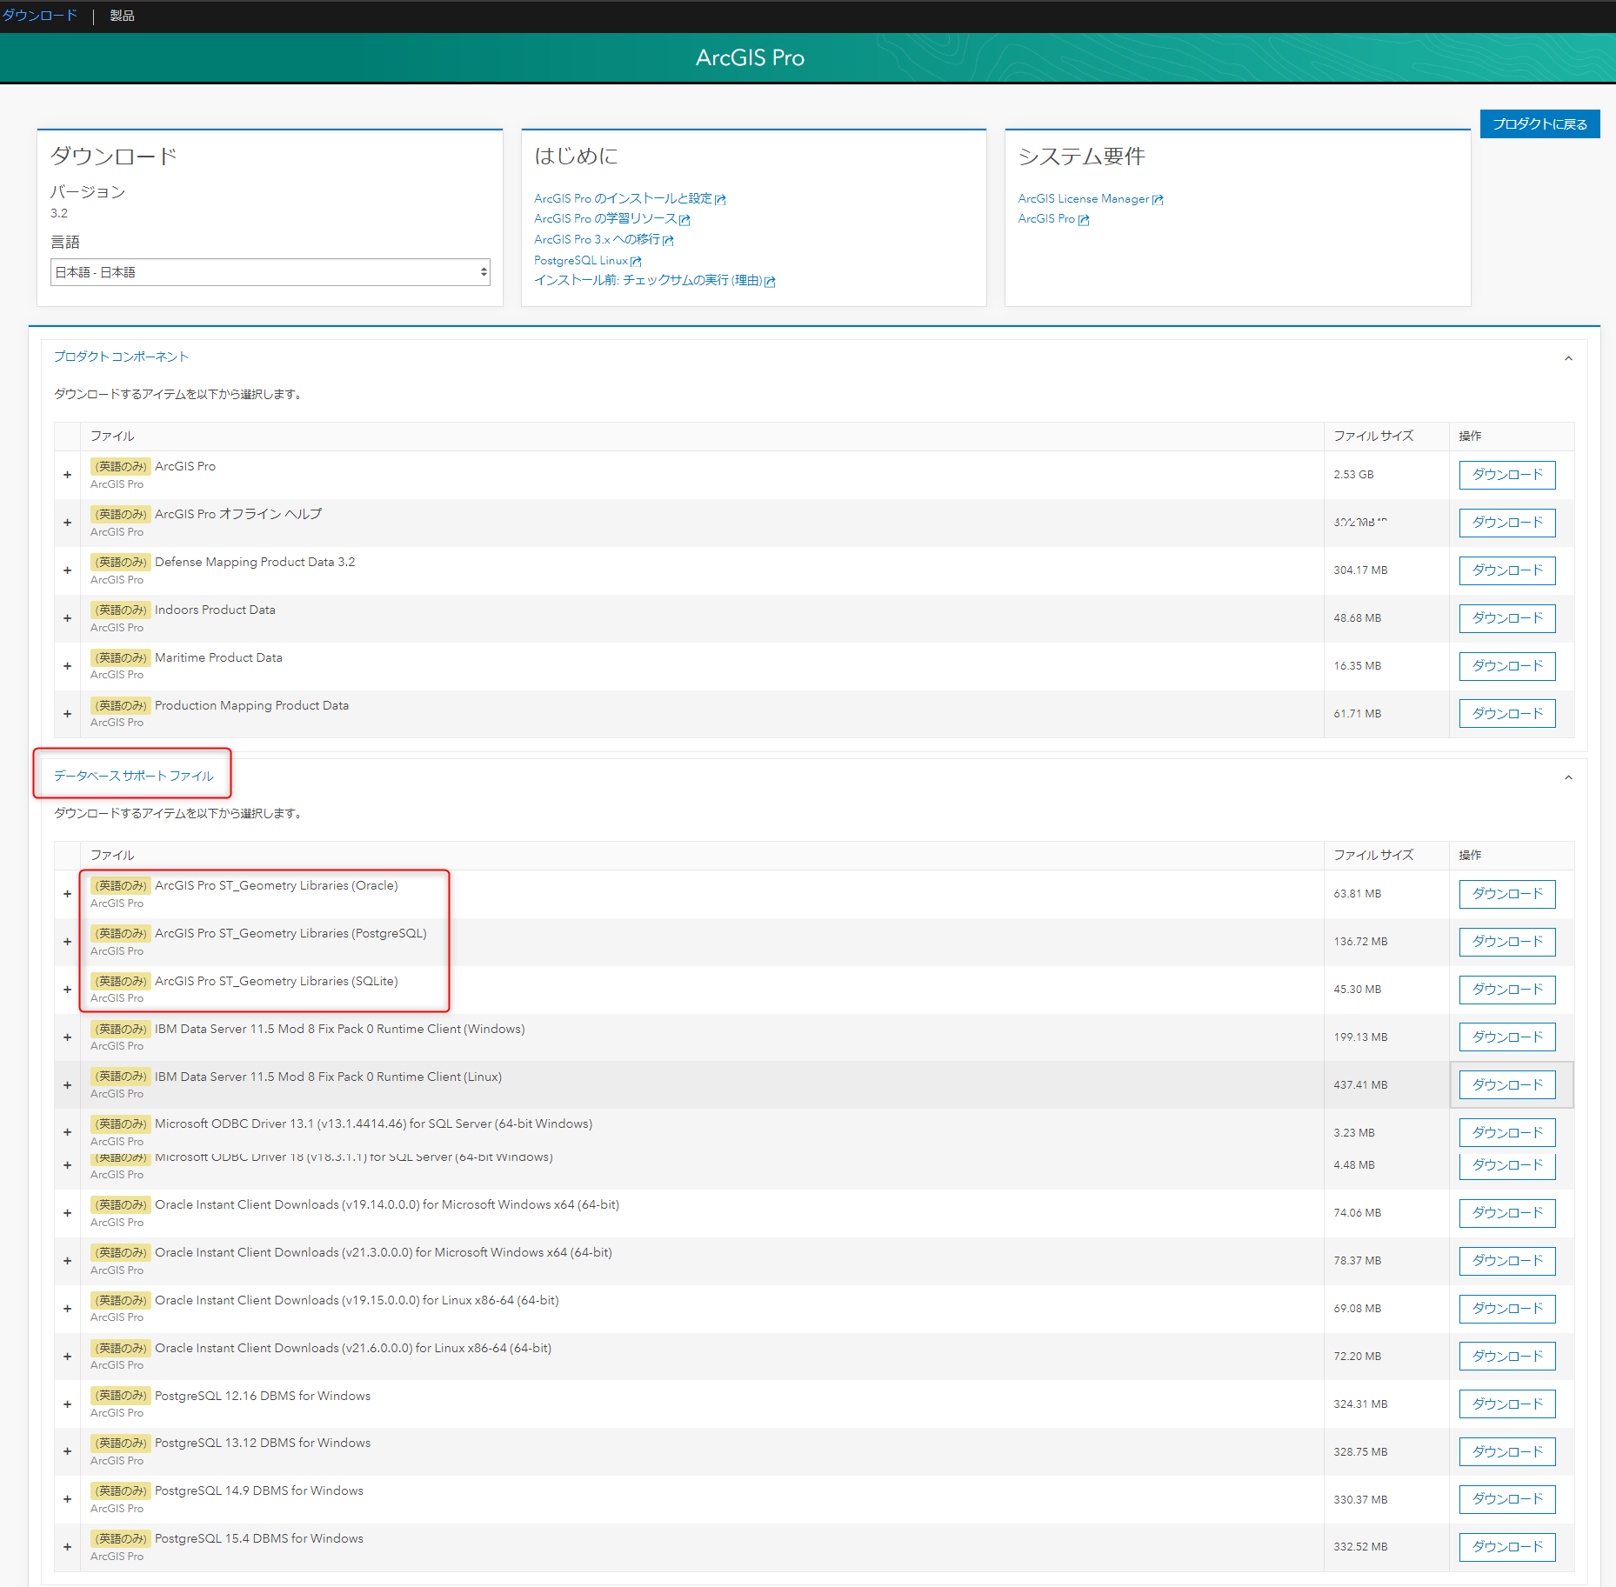
Task: Download Maritime Product Data
Action: coord(1506,666)
